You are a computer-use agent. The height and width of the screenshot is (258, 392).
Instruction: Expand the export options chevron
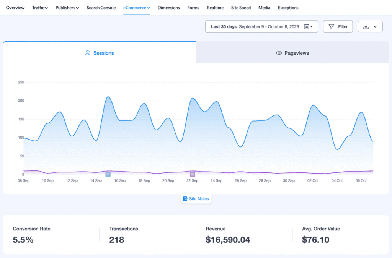tap(375, 27)
